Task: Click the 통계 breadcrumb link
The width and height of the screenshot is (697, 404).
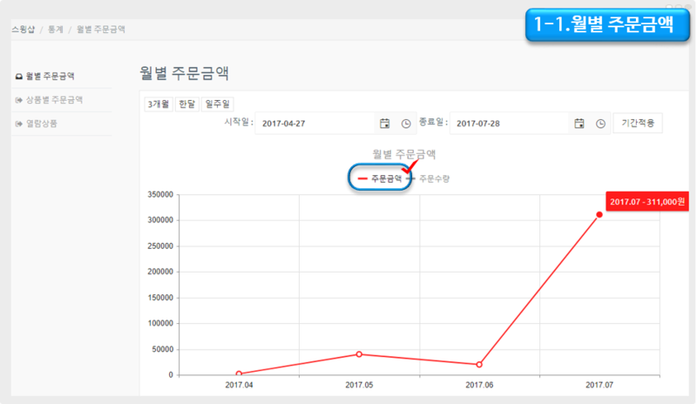Action: click(55, 29)
